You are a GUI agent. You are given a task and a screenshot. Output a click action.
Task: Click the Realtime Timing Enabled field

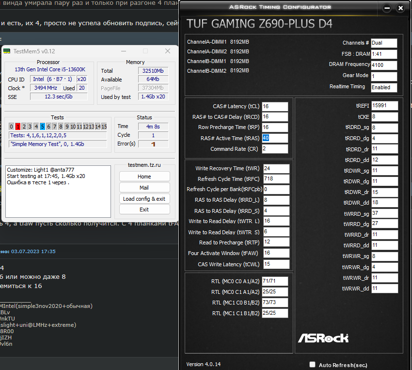[384, 87]
